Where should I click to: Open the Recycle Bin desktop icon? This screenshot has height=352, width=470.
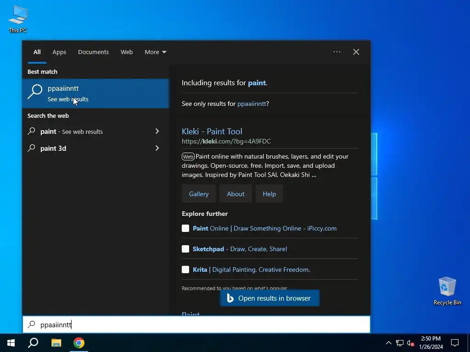click(x=447, y=291)
